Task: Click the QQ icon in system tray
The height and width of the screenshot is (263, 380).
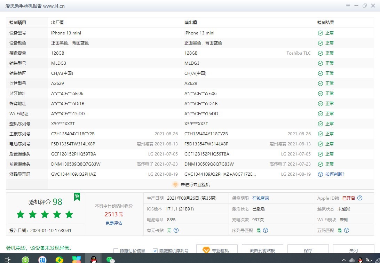Action: point(361,260)
